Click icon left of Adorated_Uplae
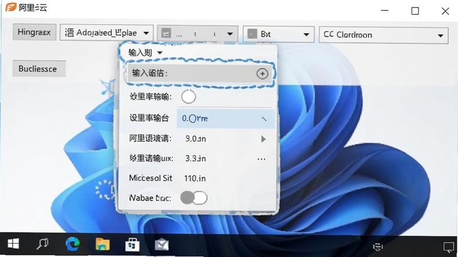Screen dimensions: 458x257 coord(69,33)
